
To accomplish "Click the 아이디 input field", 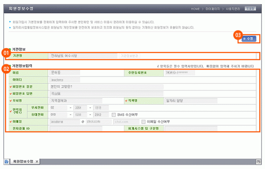I will [65, 80].
